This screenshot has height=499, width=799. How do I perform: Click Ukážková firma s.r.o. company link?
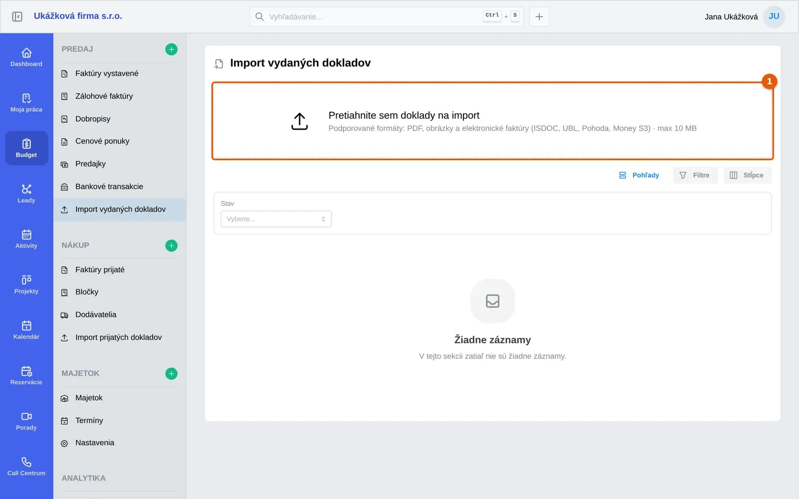(78, 16)
